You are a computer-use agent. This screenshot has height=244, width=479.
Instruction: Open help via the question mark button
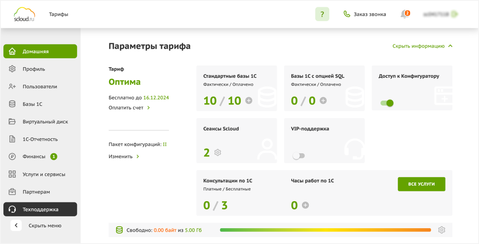[322, 14]
